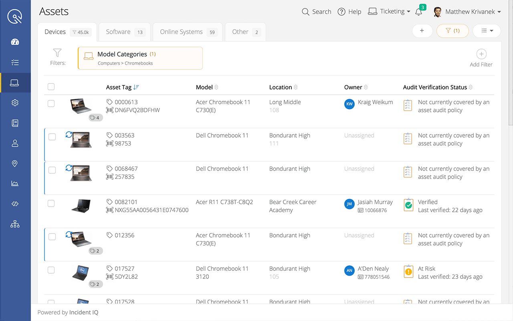This screenshot has width=513, height=321.
Task: Click the notifications bell with the 3 badge
Action: pyautogui.click(x=419, y=12)
